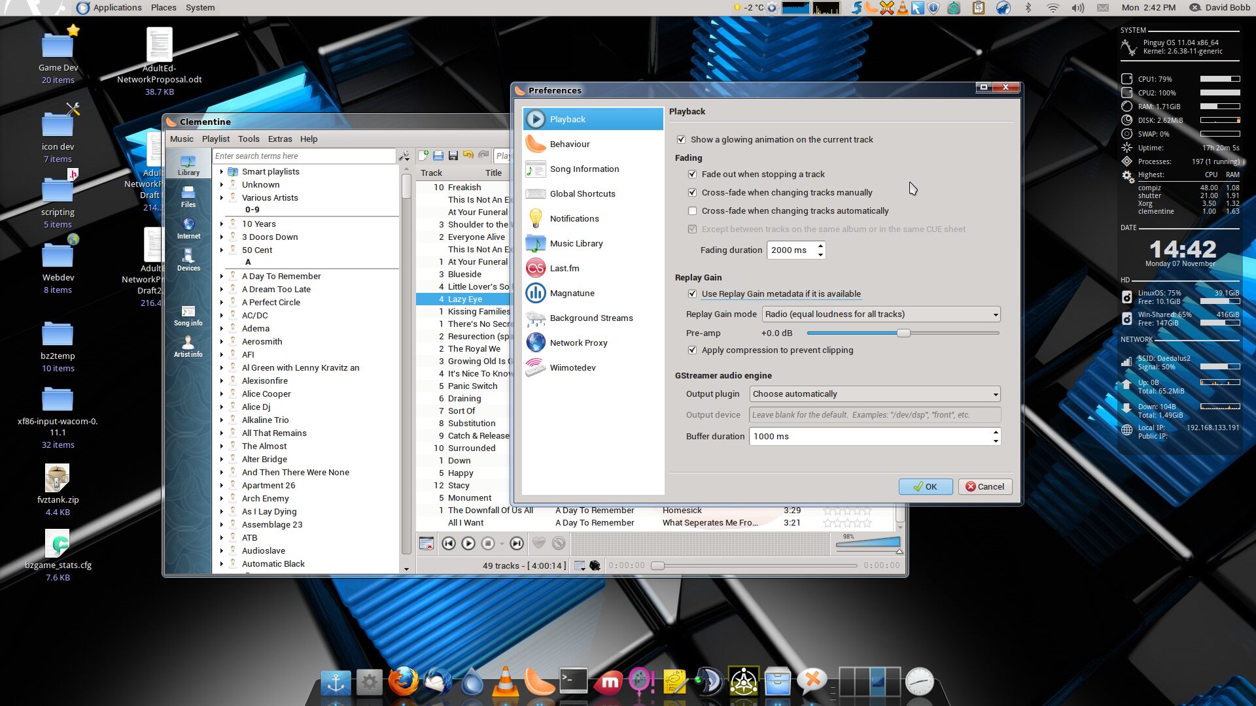The height and width of the screenshot is (706, 1256).
Task: Expand Various Artists in library tree
Action: 222,198
